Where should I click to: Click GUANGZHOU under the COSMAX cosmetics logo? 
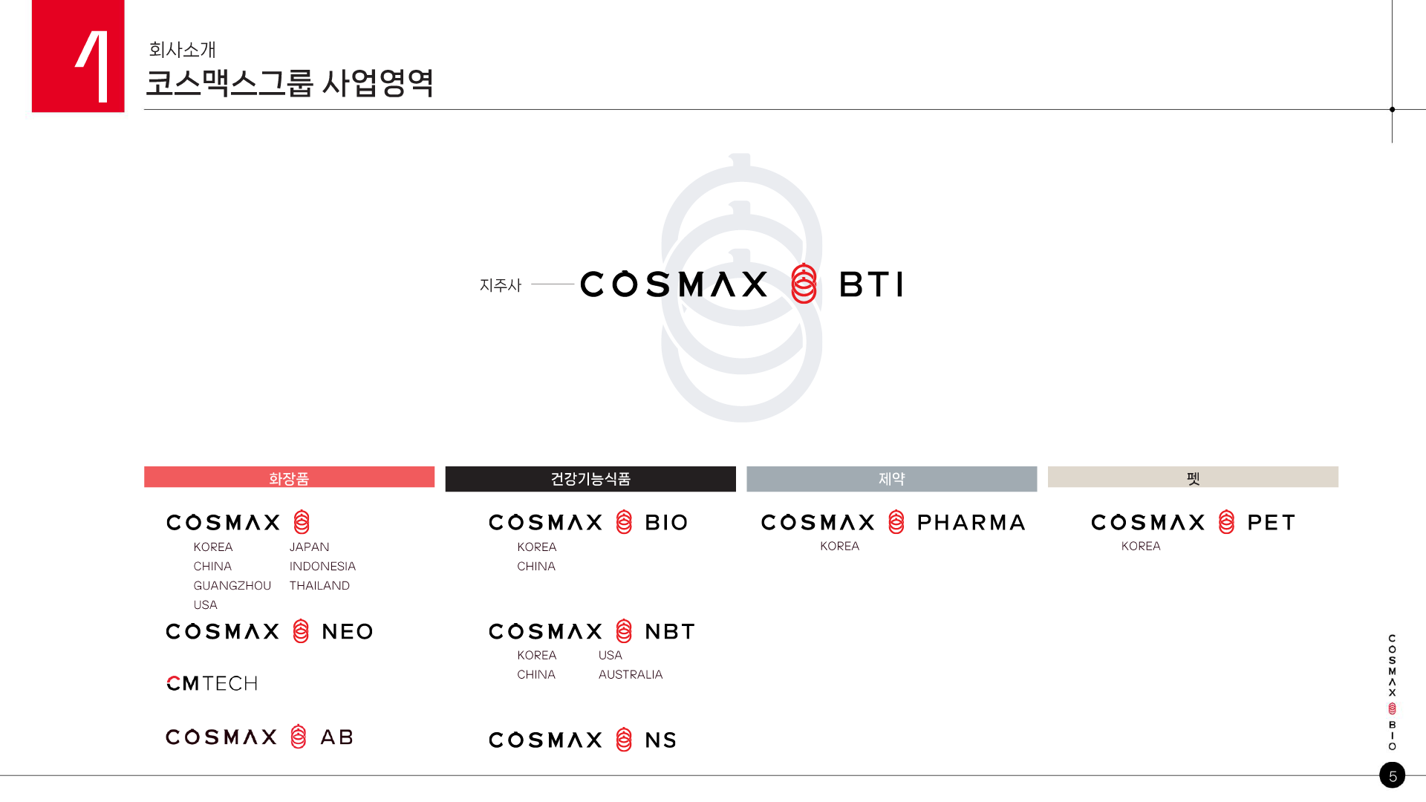tap(232, 586)
